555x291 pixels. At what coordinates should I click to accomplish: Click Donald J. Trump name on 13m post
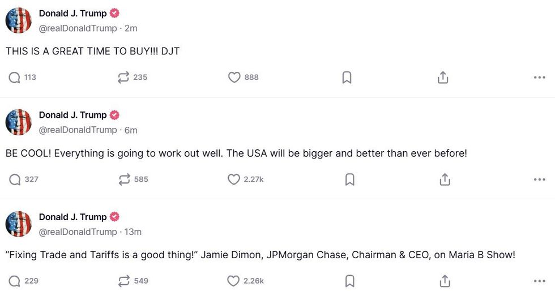pyautogui.click(x=72, y=217)
